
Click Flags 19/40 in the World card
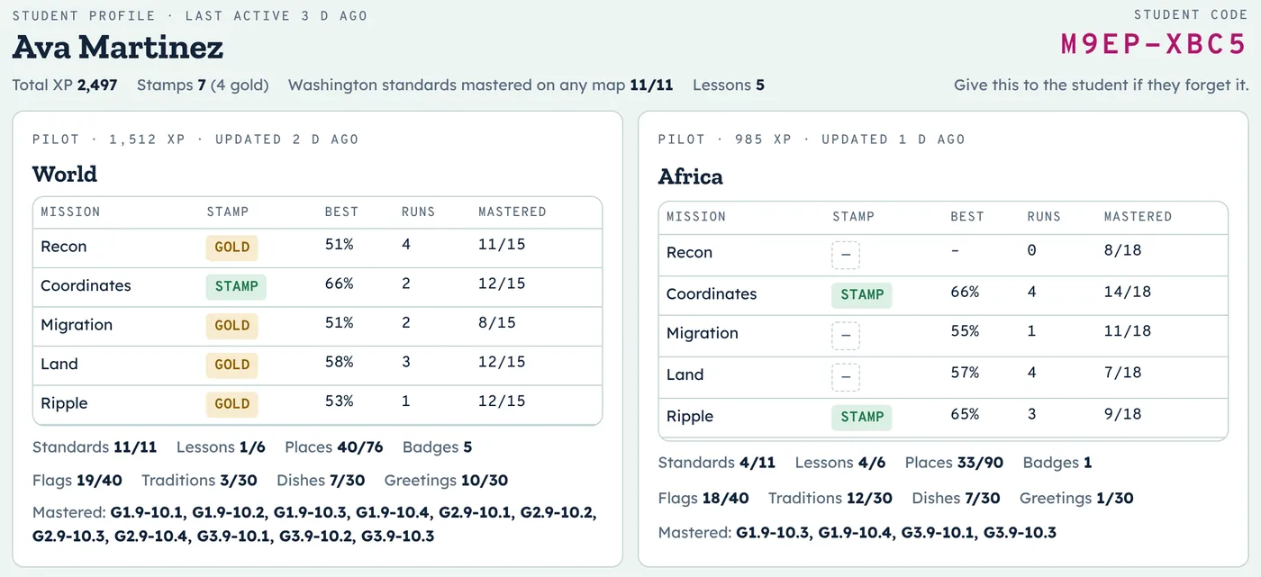77,481
